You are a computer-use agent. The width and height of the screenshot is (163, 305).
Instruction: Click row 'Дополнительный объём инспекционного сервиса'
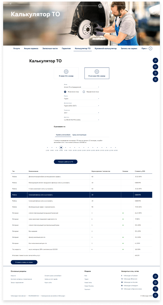(82, 177)
